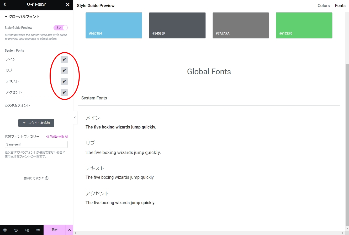The height and width of the screenshot is (235, 349).
Task: Expand save options arrow beside 更新
Action: pyautogui.click(x=69, y=230)
